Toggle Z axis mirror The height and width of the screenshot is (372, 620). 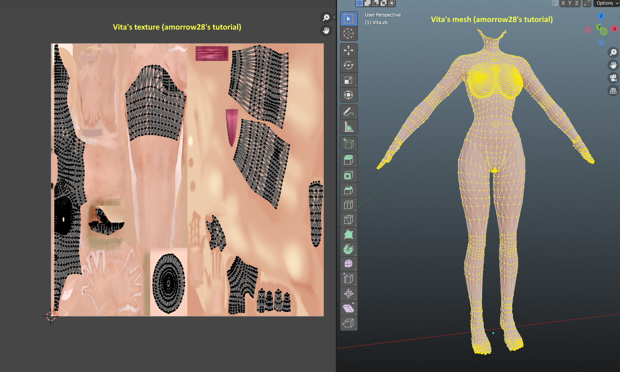pos(576,3)
